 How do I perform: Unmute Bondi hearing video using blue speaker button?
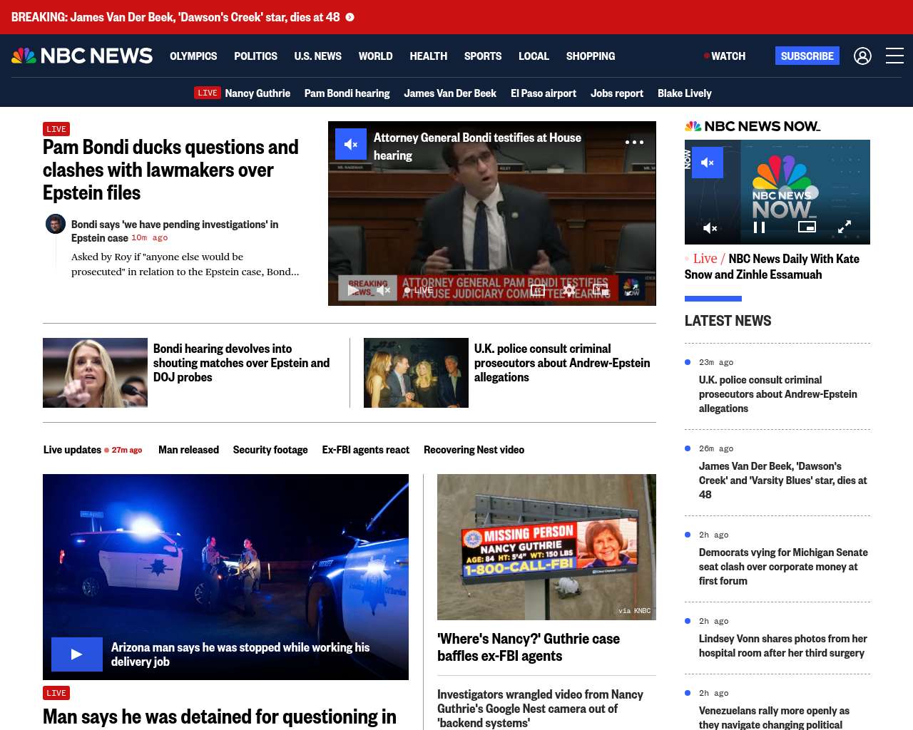coord(351,145)
